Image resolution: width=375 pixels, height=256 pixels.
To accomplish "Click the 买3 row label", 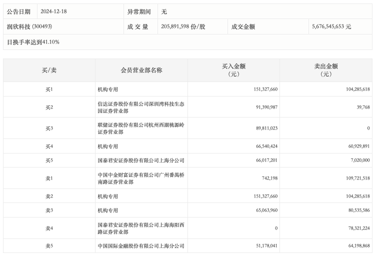I will click(49, 128).
